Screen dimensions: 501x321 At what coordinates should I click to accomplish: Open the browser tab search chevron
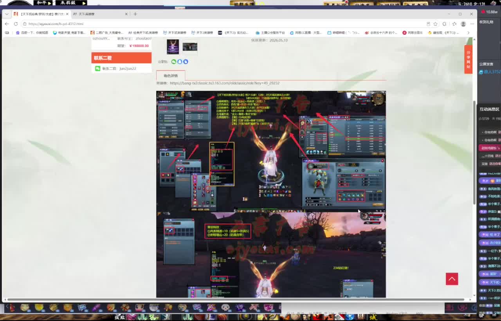[x=7, y=14]
